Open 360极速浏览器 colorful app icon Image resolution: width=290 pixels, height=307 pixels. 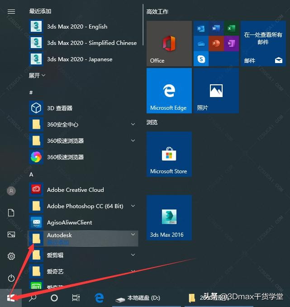tap(36, 157)
